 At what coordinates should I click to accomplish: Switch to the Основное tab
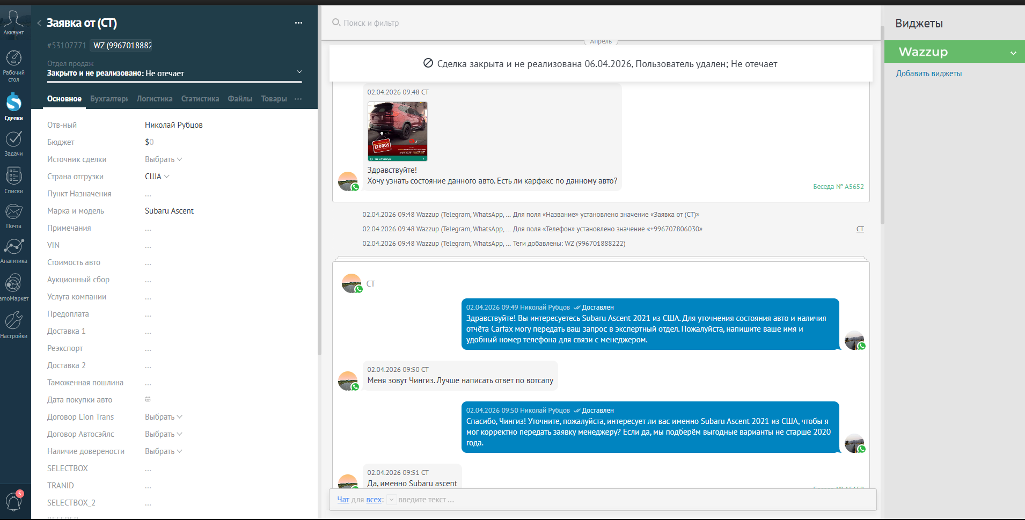click(x=64, y=99)
